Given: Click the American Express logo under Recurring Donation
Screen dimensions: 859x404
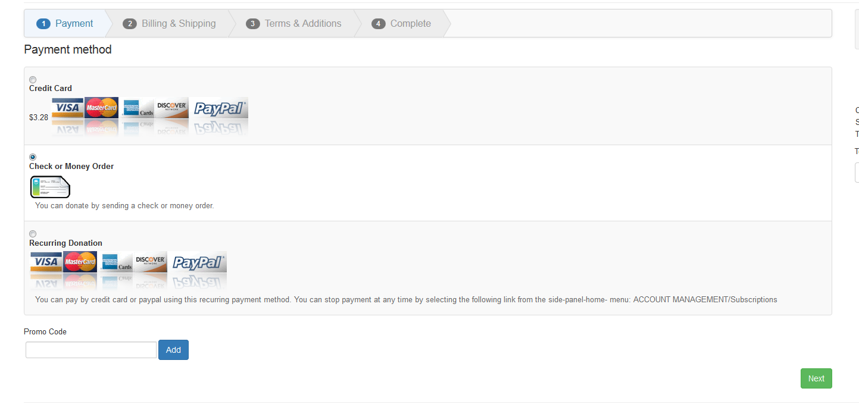Looking at the screenshot, I should point(116,262).
